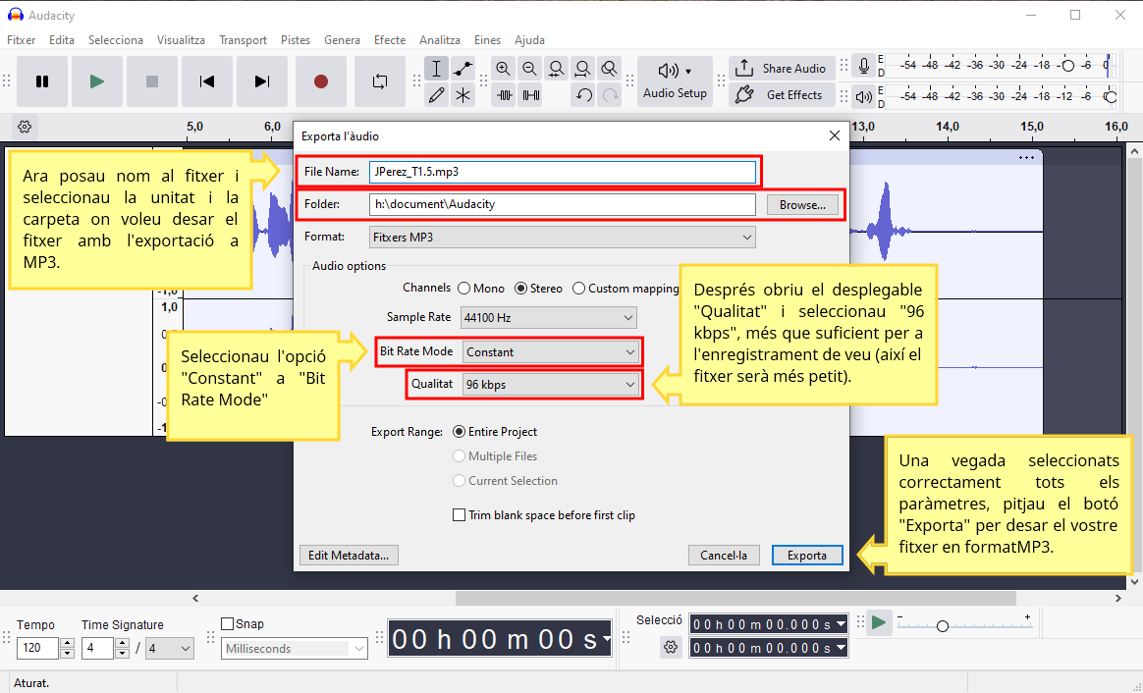
Task: Adjust the recording level slider knob
Action: 1068,66
